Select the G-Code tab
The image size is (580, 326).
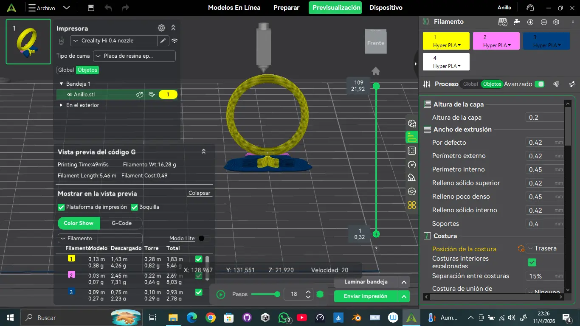coord(121,223)
